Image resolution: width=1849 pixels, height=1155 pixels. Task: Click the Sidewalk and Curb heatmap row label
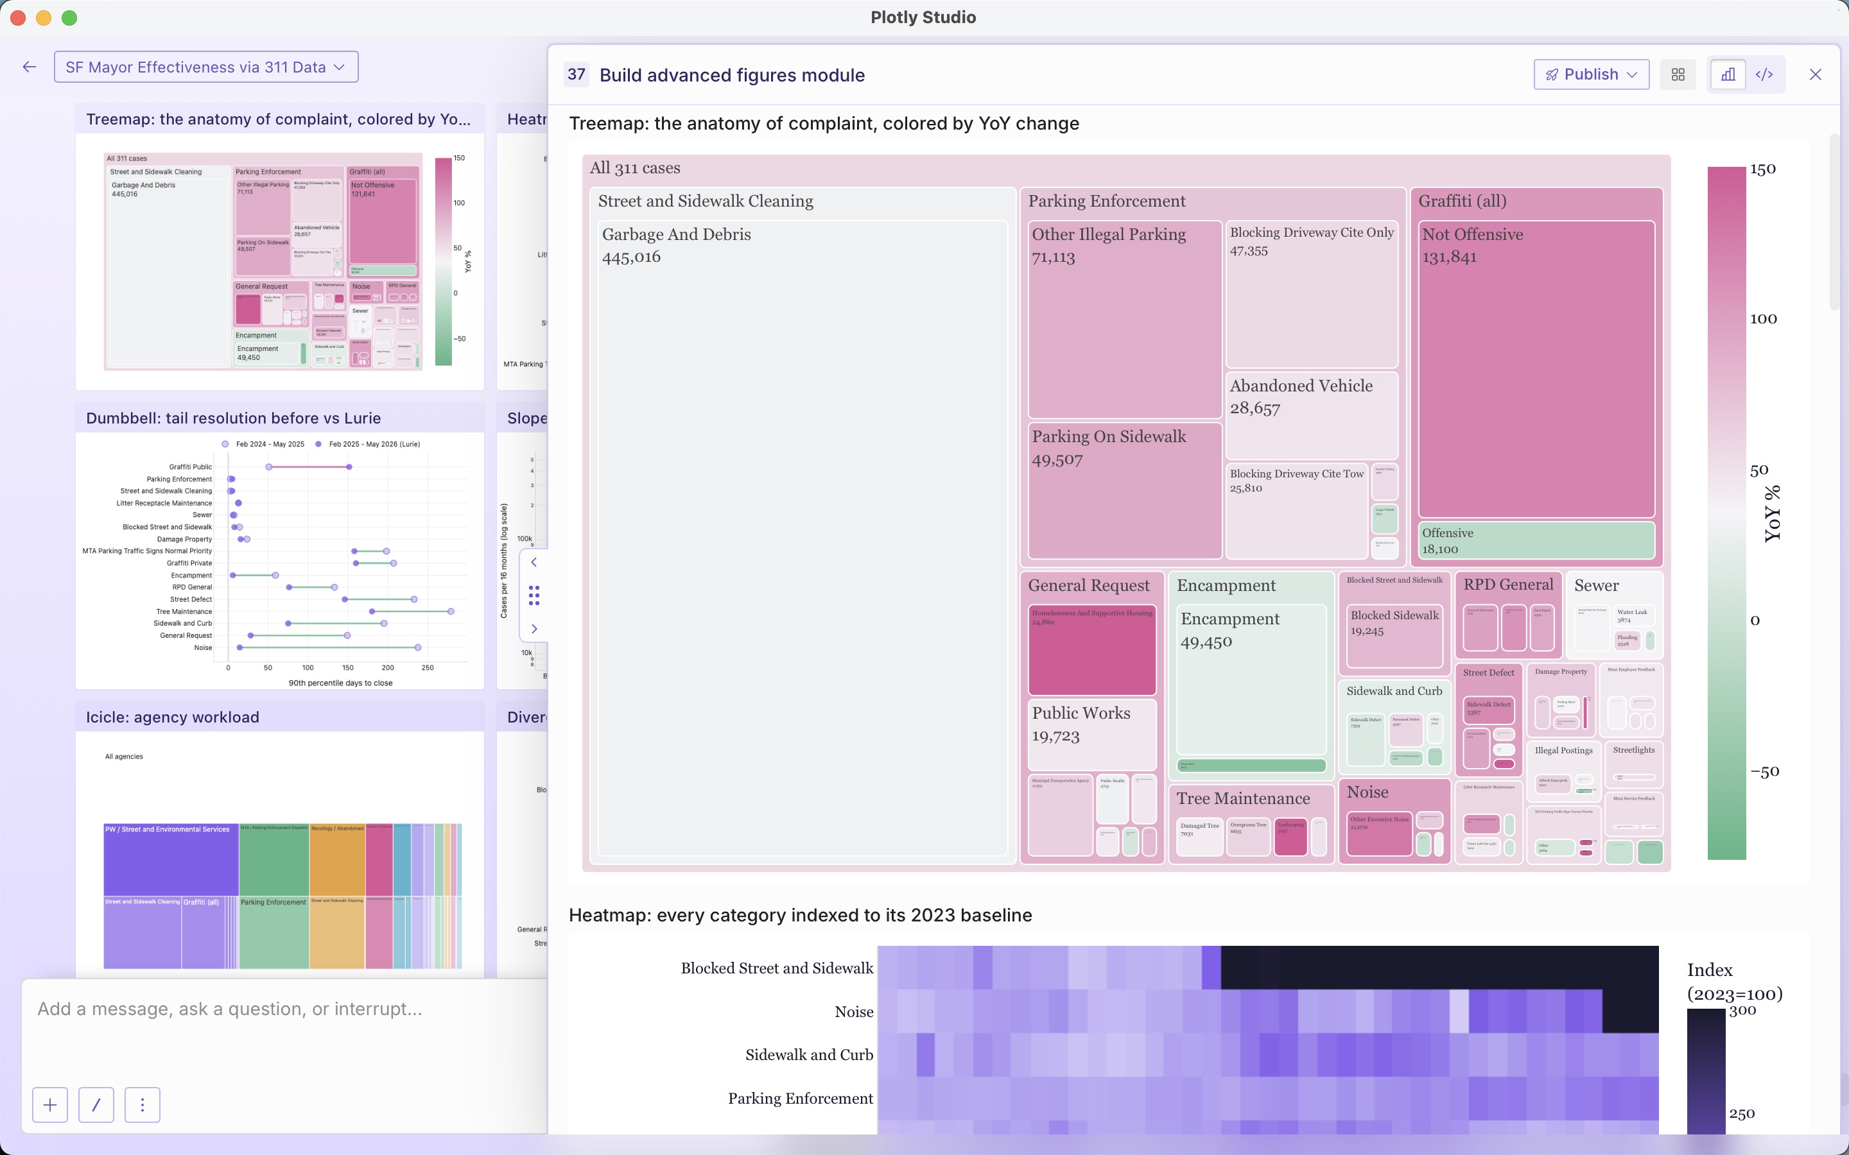coord(809,1054)
